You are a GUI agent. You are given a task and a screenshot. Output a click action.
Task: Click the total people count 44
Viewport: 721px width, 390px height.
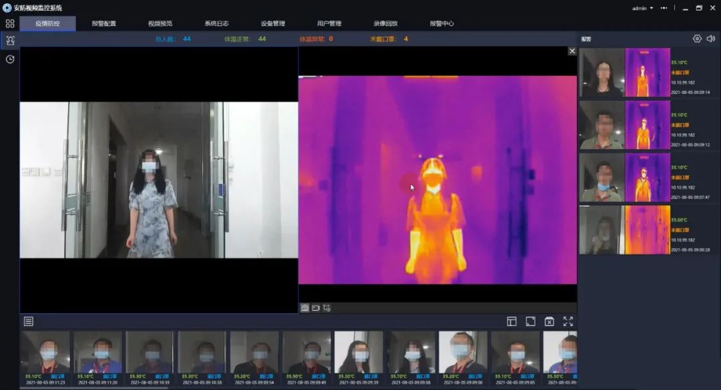[187, 39]
